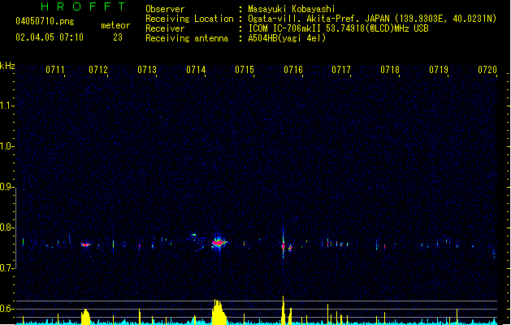Click the 0715 time marker

click(x=245, y=70)
